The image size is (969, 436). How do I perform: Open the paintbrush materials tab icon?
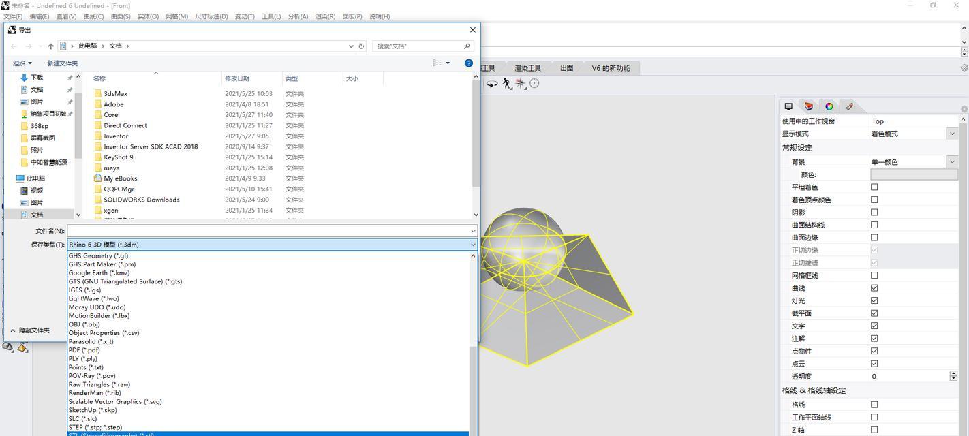click(x=849, y=106)
